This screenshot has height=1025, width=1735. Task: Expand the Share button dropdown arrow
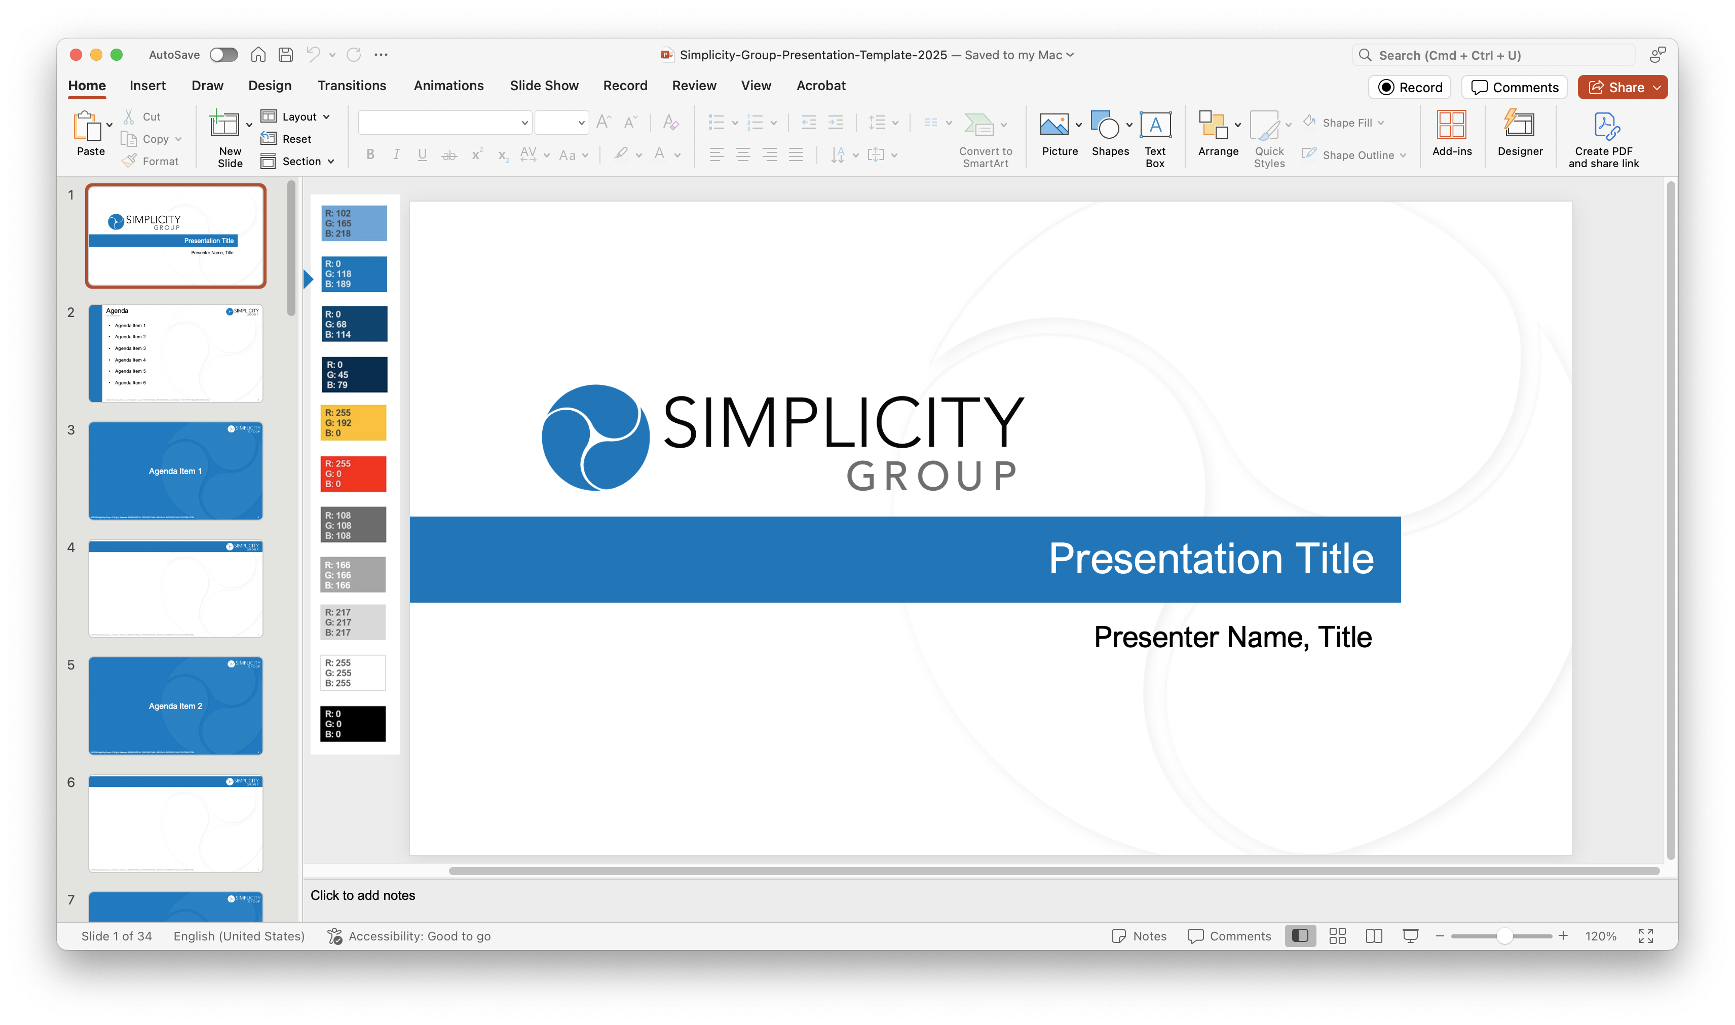1657,88
